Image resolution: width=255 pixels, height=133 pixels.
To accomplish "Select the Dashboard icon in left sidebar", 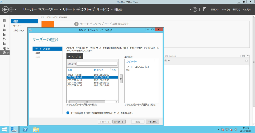I will [4, 21].
